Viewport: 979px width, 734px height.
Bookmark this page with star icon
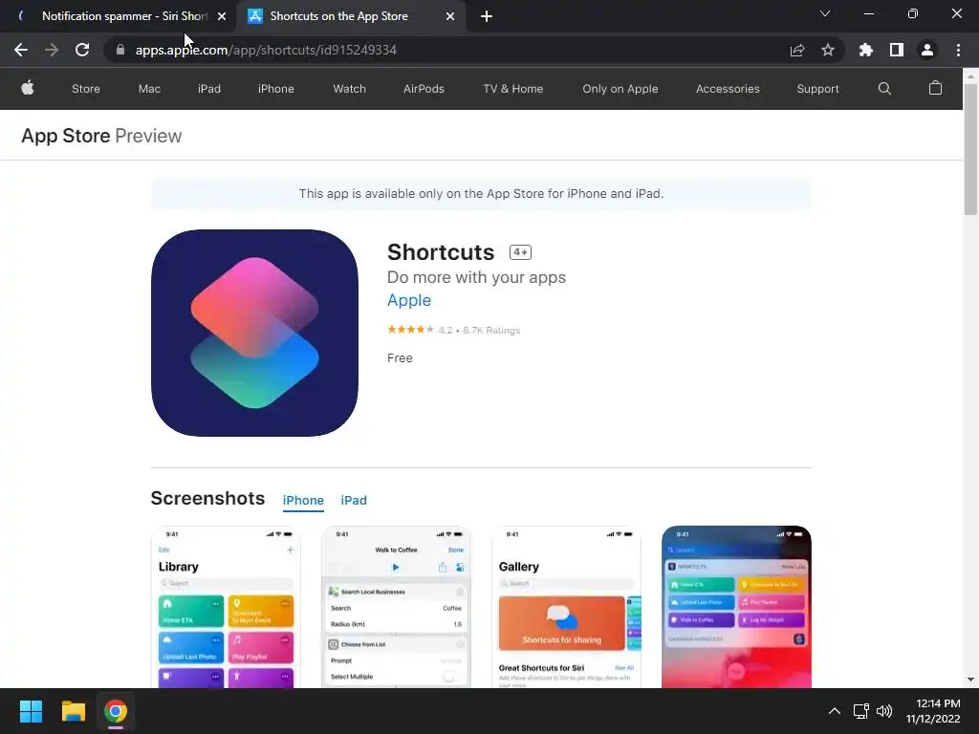[x=827, y=50]
